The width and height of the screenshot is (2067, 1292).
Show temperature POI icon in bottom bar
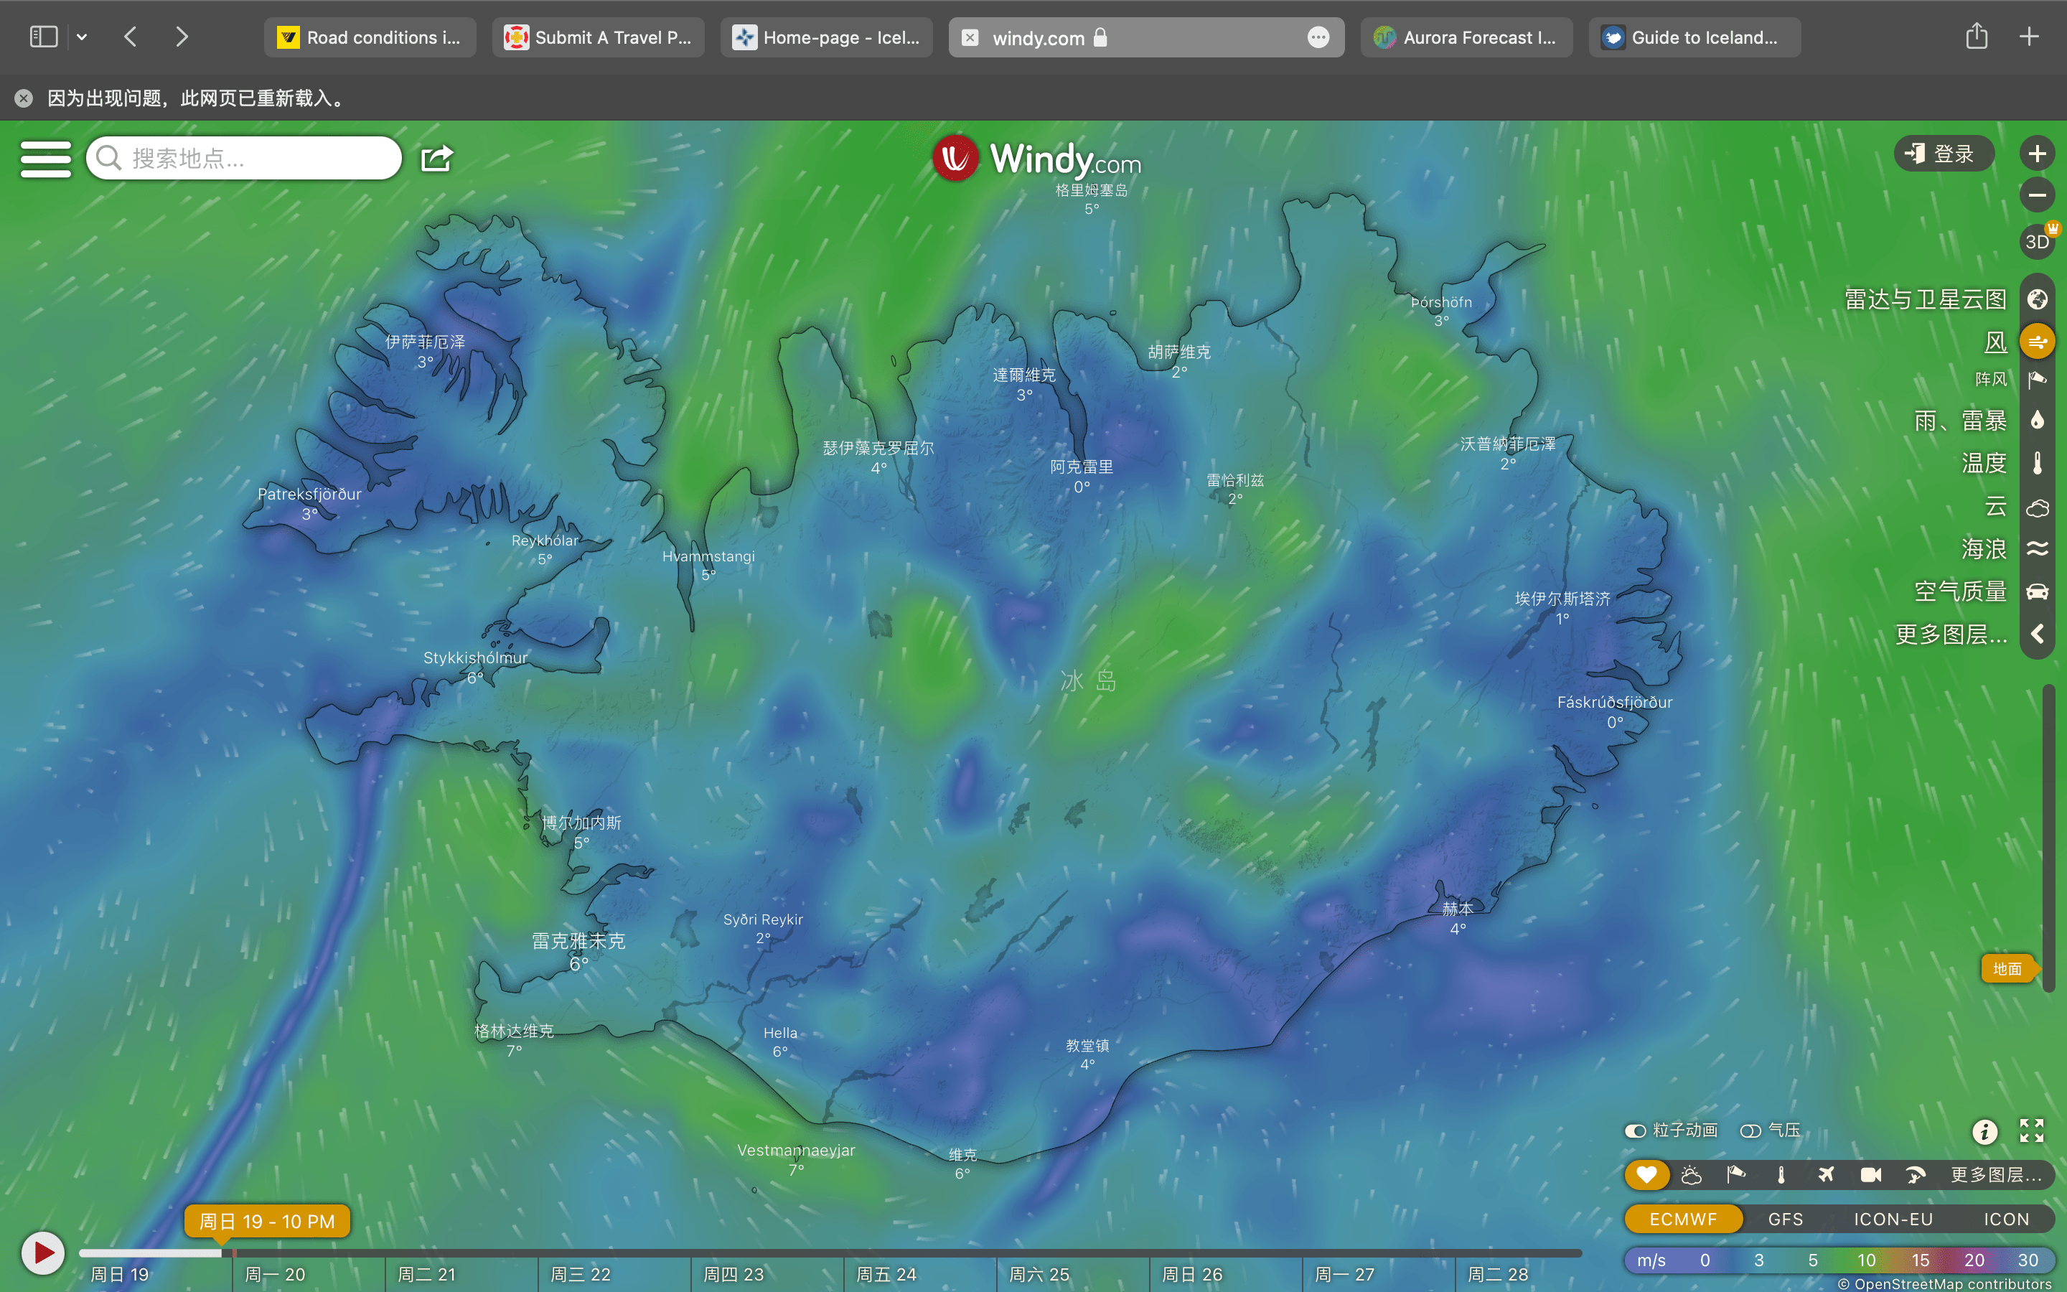coord(1781,1175)
